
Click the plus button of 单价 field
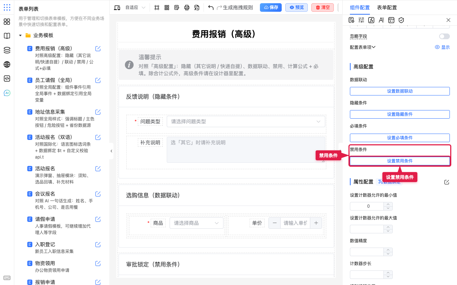[x=316, y=223]
